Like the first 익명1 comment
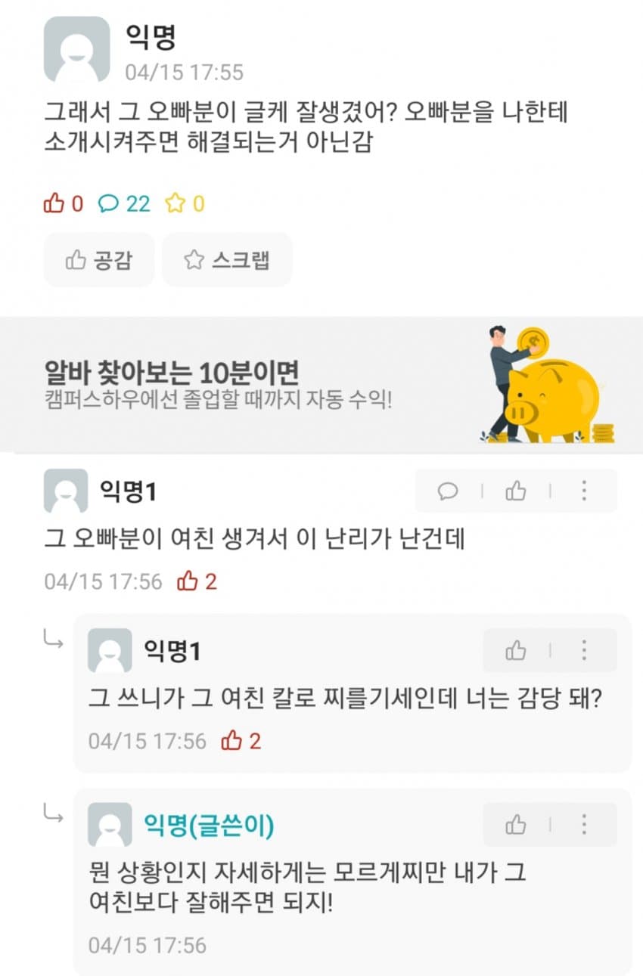Viewport: 643px width, 976px height. [516, 491]
